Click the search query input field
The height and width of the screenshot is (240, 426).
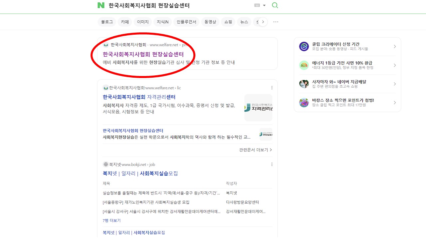tap(176, 6)
